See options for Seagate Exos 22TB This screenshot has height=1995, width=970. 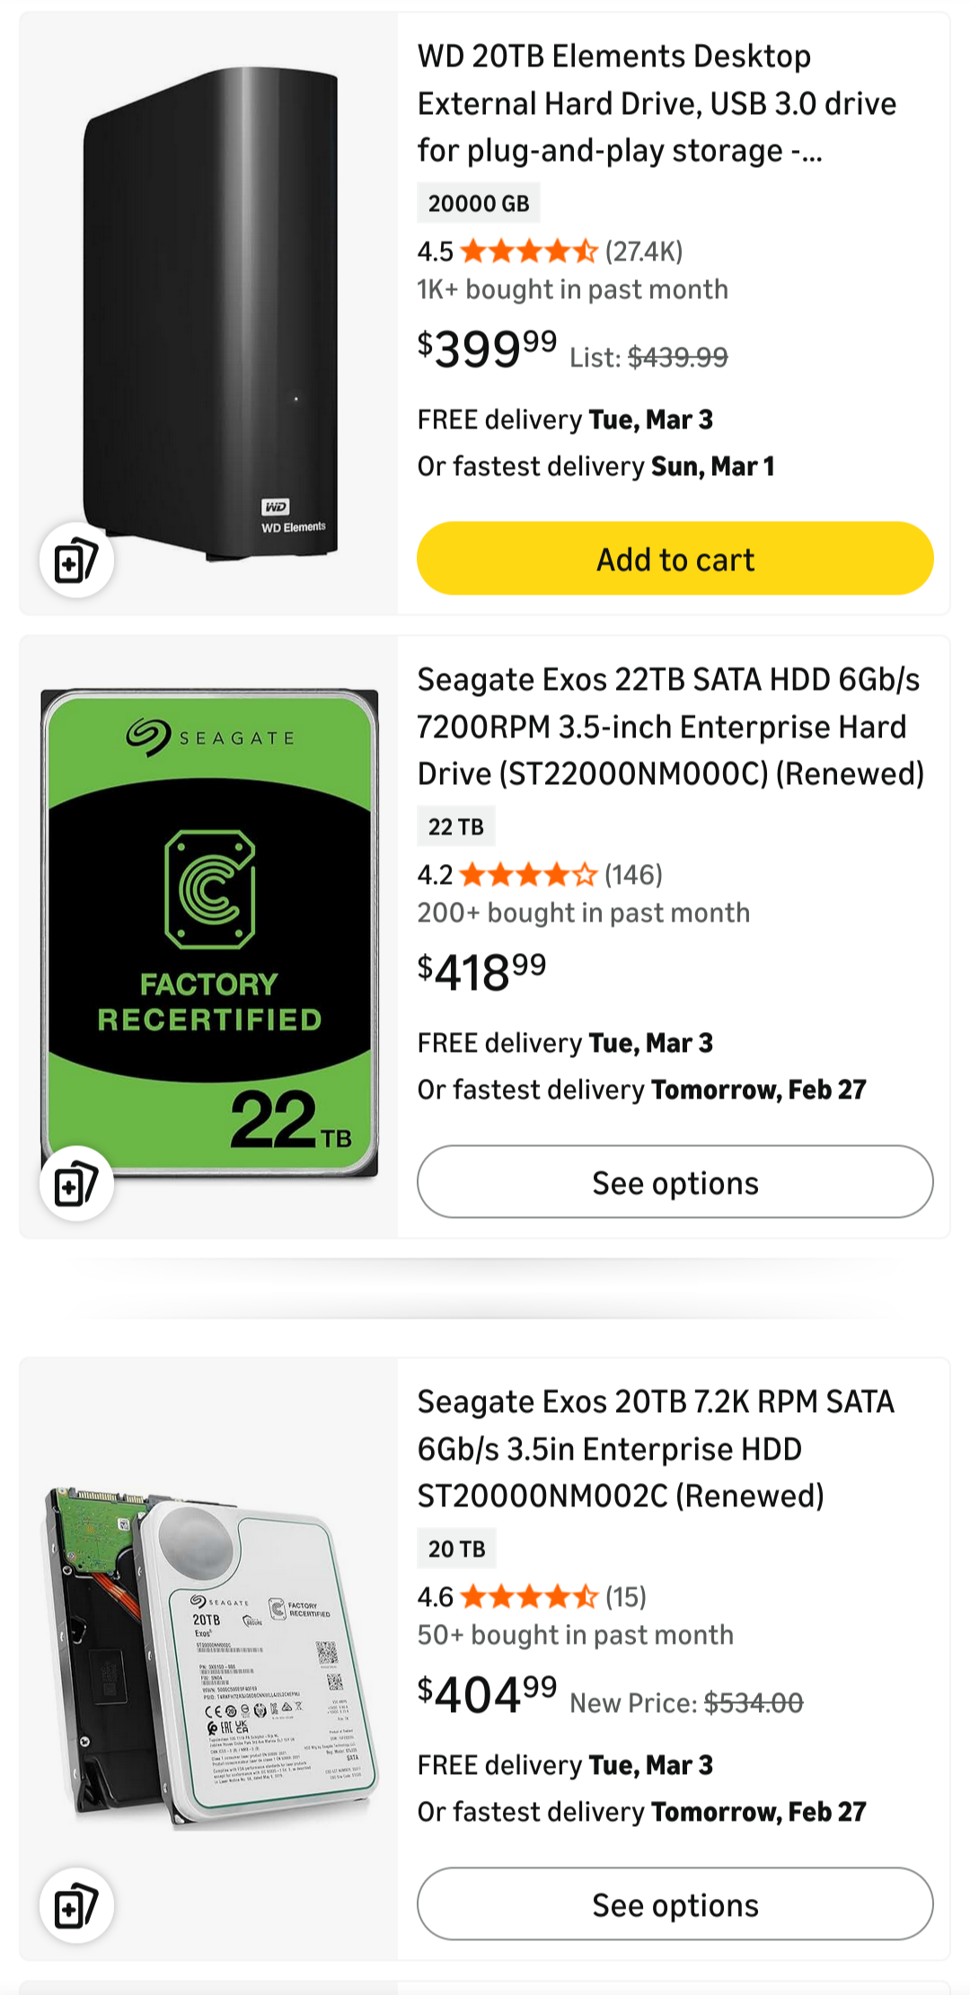tap(675, 1182)
